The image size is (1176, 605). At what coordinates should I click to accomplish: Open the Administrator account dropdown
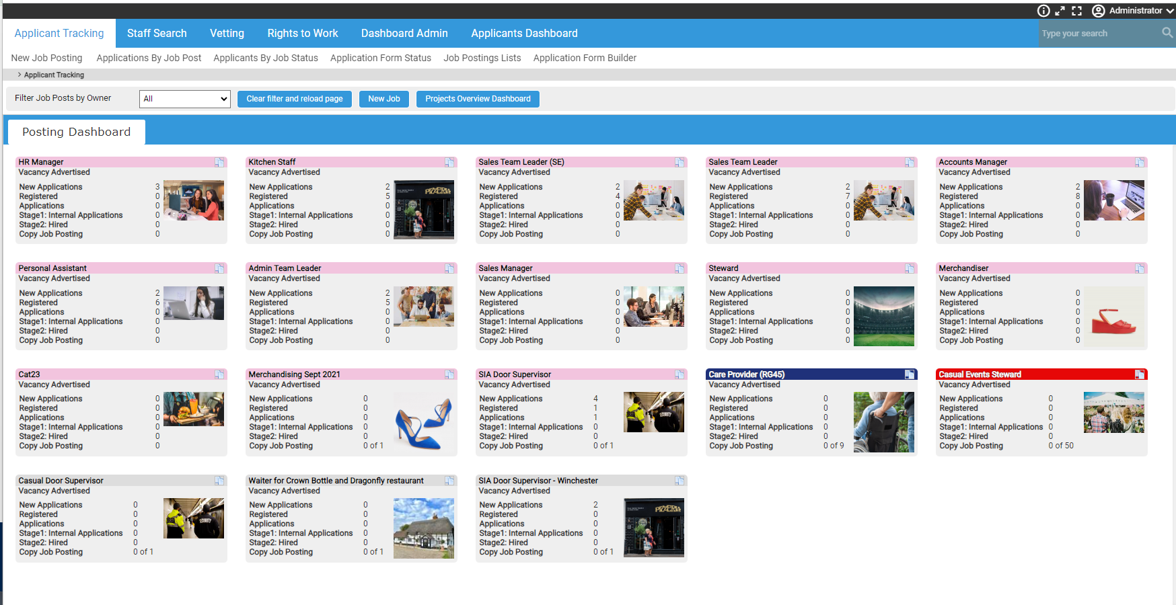point(1137,10)
